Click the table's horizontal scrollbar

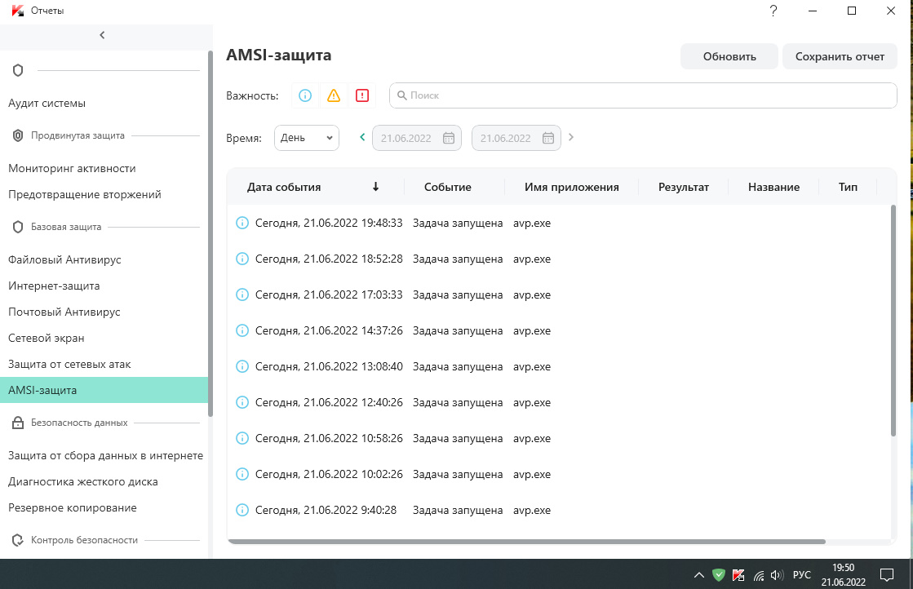(x=526, y=541)
